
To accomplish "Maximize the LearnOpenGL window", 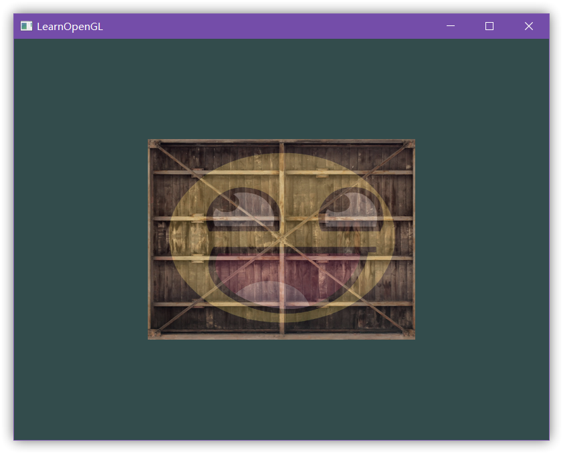I will click(489, 26).
